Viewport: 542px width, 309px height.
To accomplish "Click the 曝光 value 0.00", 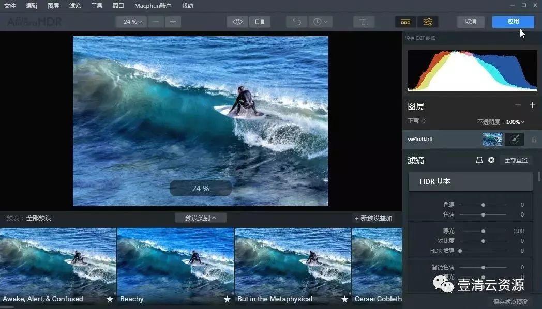I will (519, 231).
